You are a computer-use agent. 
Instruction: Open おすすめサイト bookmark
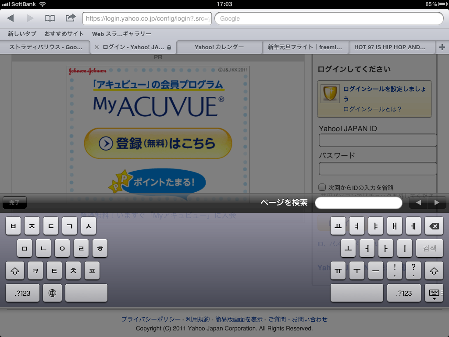64,34
